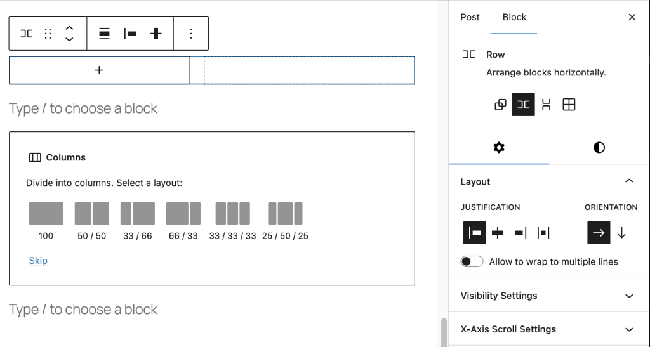The width and height of the screenshot is (650, 347).
Task: Select the Grid variation icon in sidebar
Action: click(569, 105)
